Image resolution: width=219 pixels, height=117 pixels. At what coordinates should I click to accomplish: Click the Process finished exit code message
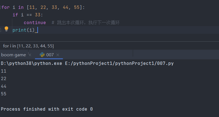tap(47, 109)
